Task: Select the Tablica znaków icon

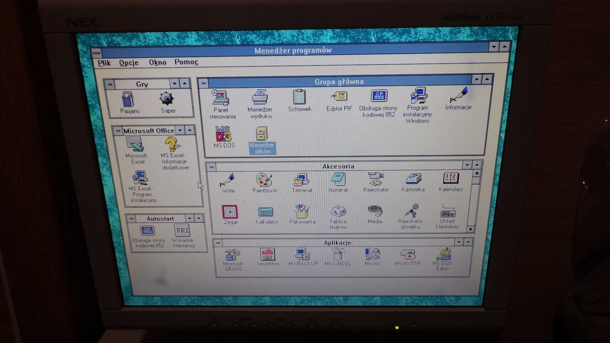Action: [x=338, y=211]
